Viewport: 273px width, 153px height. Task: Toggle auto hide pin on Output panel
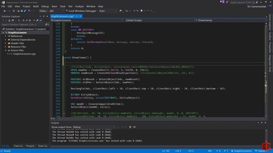(x=261, y=123)
